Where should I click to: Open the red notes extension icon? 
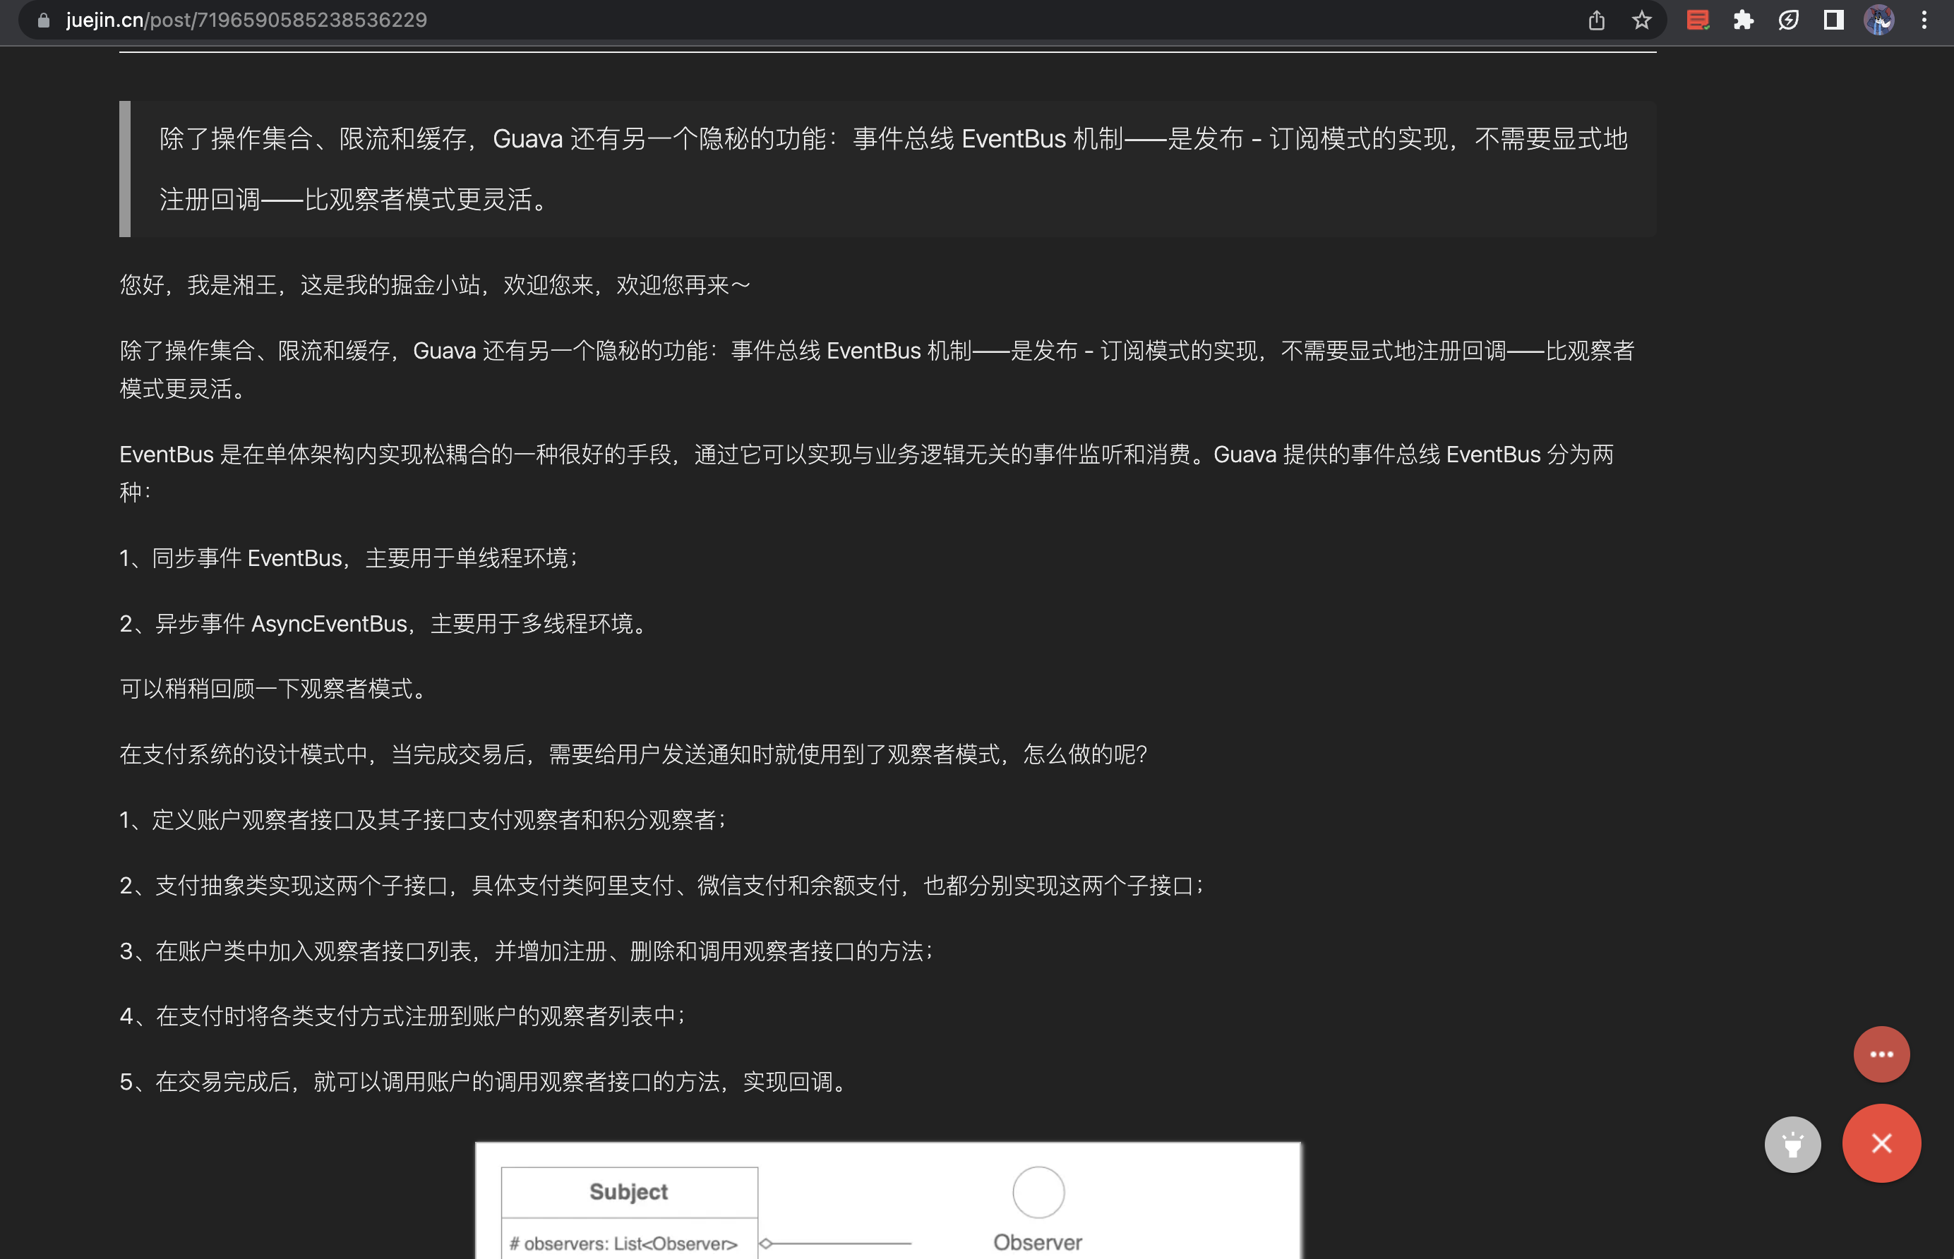pyautogui.click(x=1696, y=20)
